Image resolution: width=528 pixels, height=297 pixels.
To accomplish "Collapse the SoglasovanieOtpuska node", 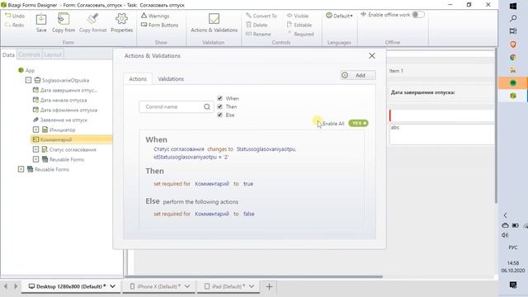I will [x=28, y=80].
